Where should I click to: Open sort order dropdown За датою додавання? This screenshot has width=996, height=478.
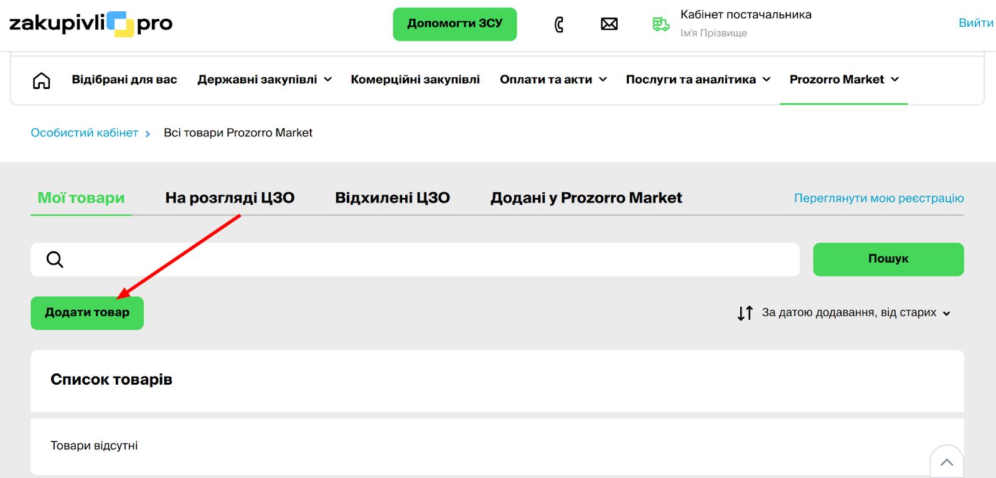(856, 312)
